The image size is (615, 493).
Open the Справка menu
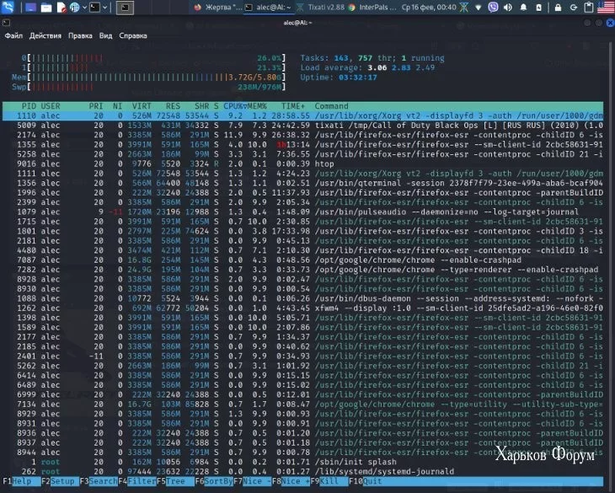133,35
